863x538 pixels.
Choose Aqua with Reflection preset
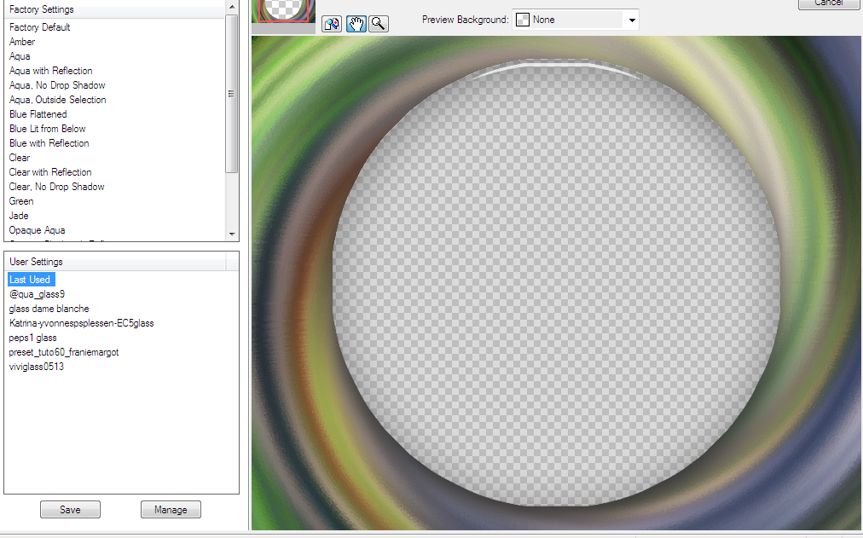pyautogui.click(x=50, y=71)
